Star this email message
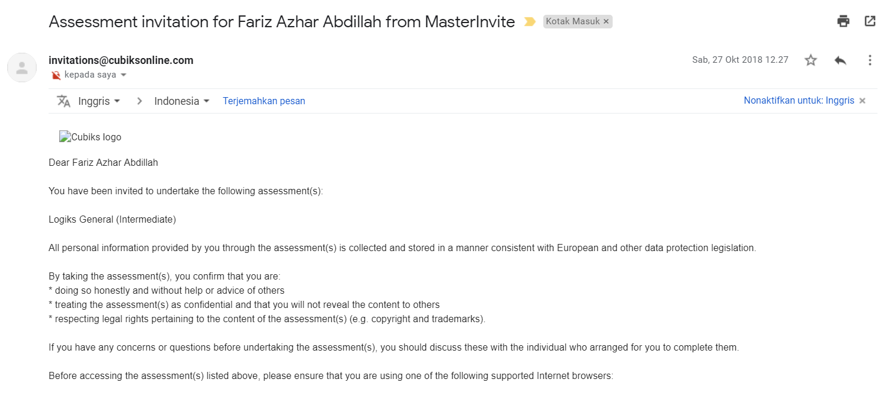This screenshot has width=884, height=395. coord(811,60)
